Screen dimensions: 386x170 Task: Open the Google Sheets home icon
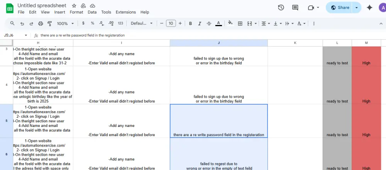coord(9,9)
